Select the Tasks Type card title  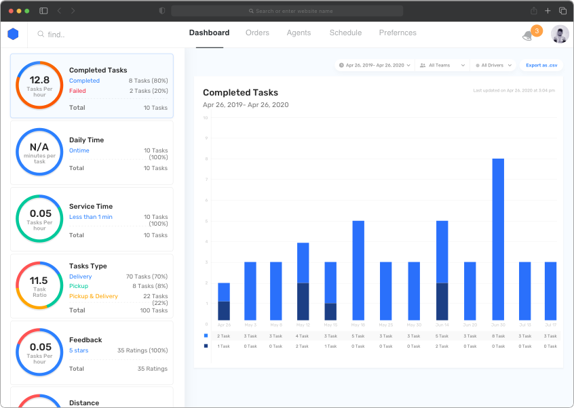click(x=88, y=266)
